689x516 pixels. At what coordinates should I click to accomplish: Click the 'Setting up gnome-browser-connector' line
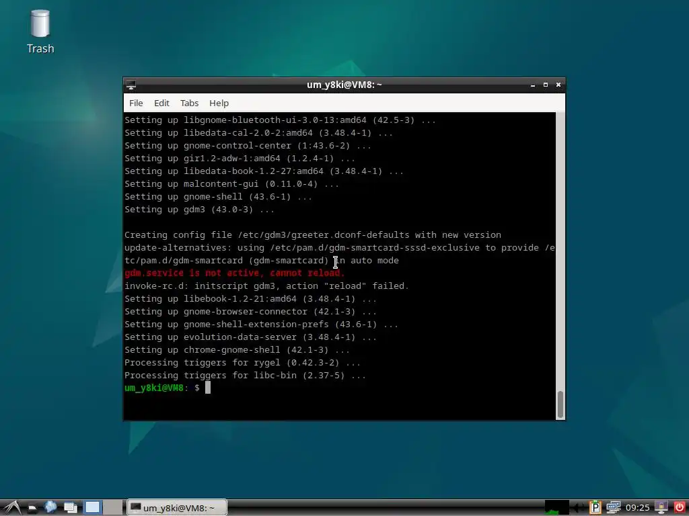coord(250,311)
